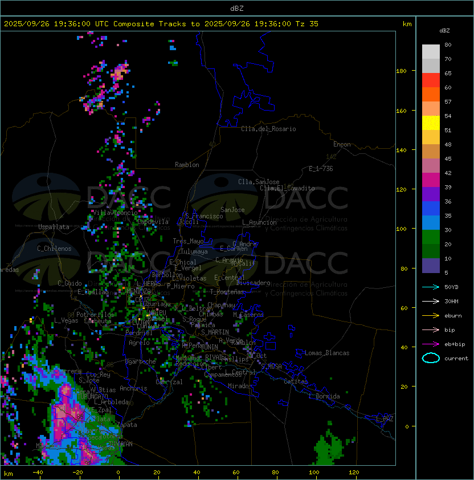474x480 pixels.
Task: Pick the dark orange swatch below 60 dBZ
Action: 431,94
